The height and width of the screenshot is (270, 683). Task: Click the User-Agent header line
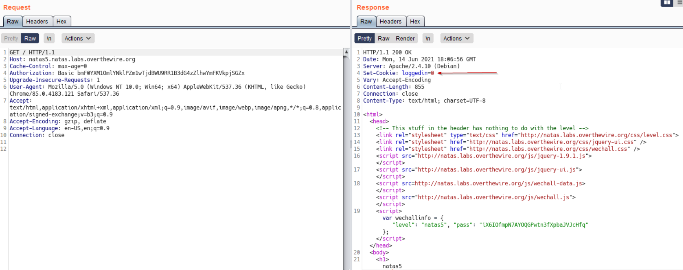click(x=158, y=90)
